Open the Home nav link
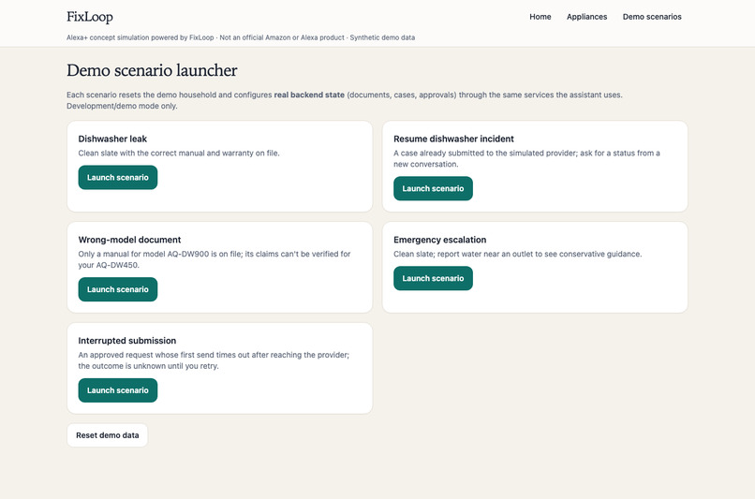Image resolution: width=755 pixels, height=499 pixels. point(540,17)
